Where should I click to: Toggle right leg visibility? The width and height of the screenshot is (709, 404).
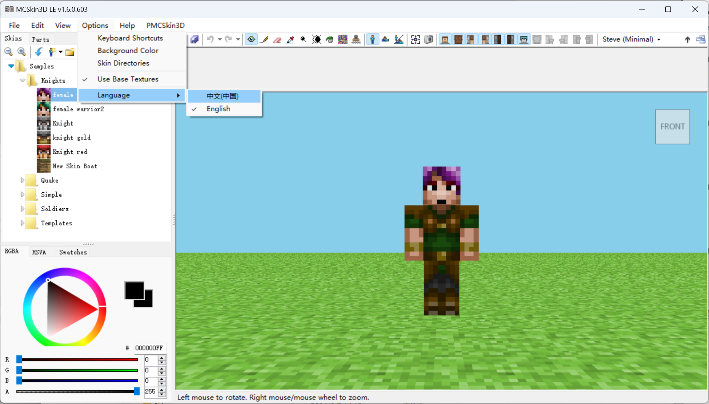point(511,40)
